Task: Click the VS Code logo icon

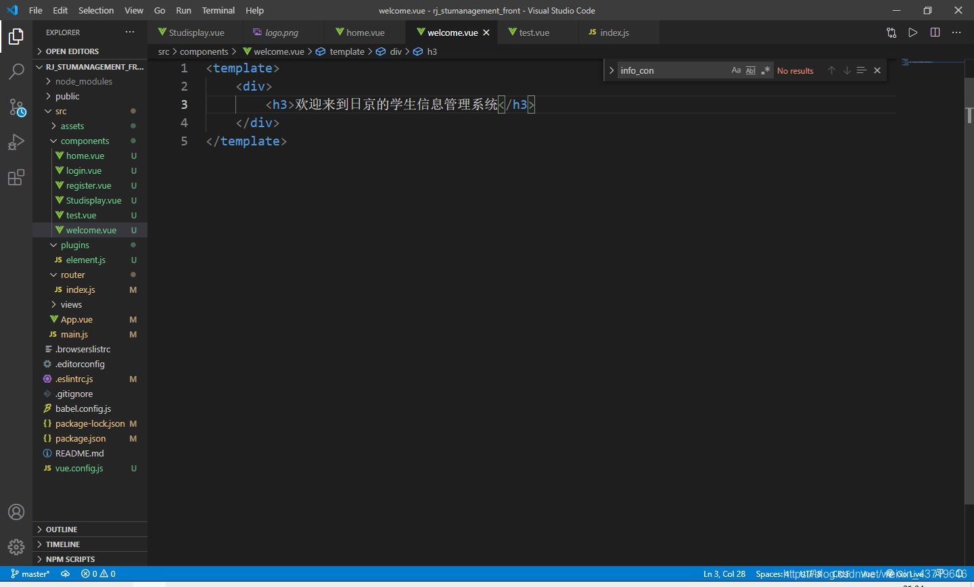Action: tap(12, 10)
